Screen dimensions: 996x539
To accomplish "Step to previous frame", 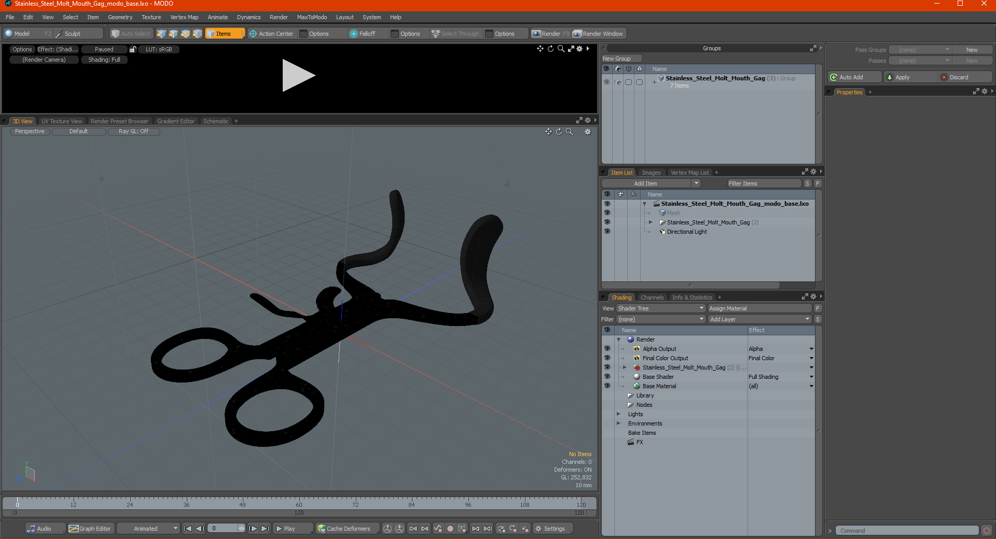I will point(200,529).
